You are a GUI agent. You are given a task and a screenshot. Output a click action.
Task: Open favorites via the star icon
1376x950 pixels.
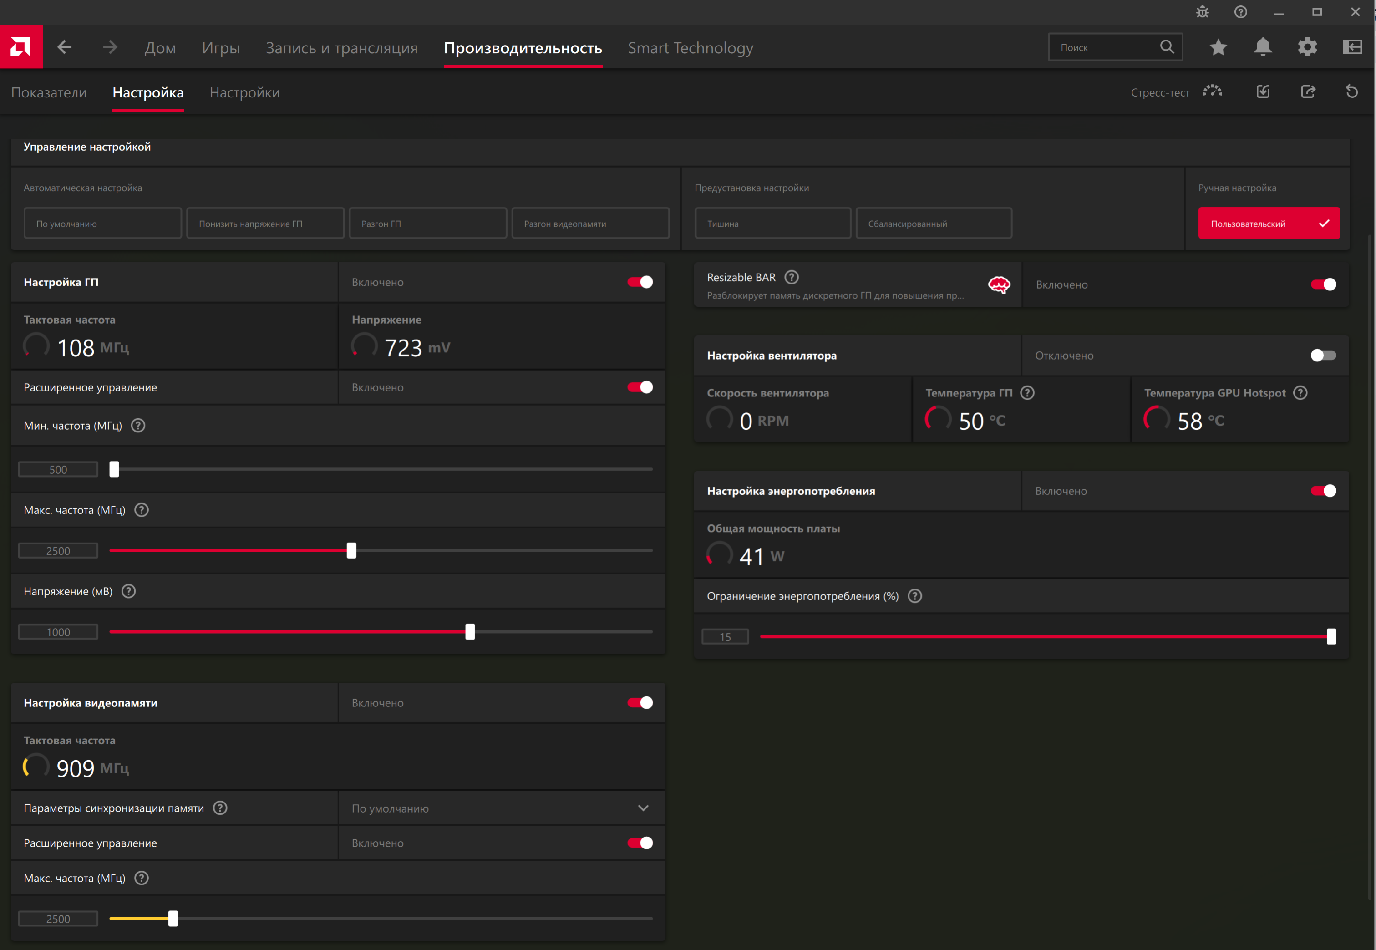click(x=1219, y=47)
